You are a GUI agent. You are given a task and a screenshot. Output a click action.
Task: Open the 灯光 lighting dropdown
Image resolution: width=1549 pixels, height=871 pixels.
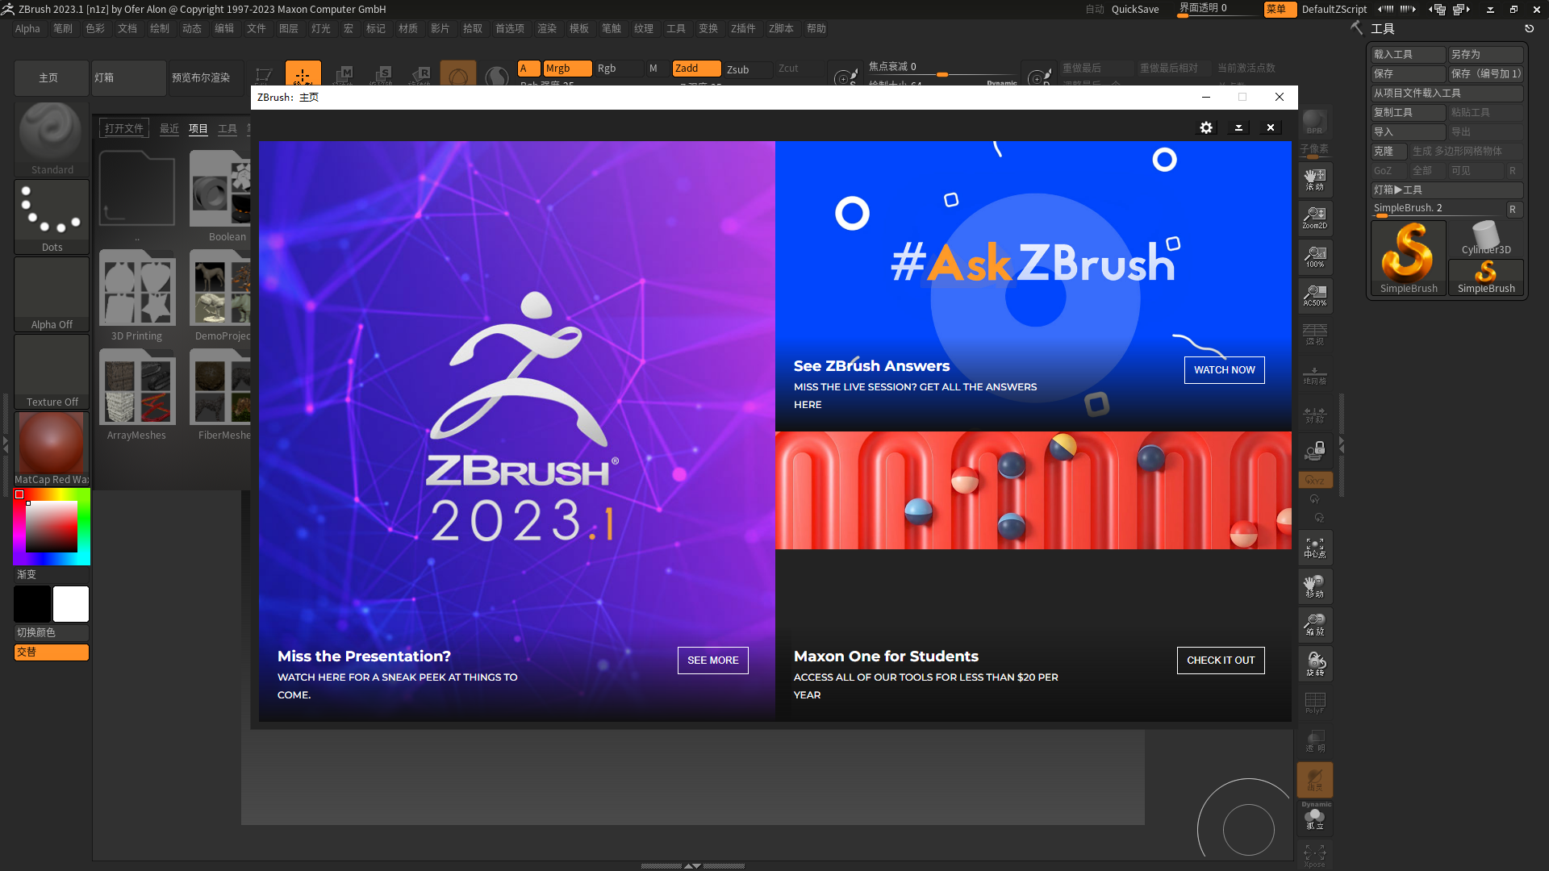click(x=320, y=29)
